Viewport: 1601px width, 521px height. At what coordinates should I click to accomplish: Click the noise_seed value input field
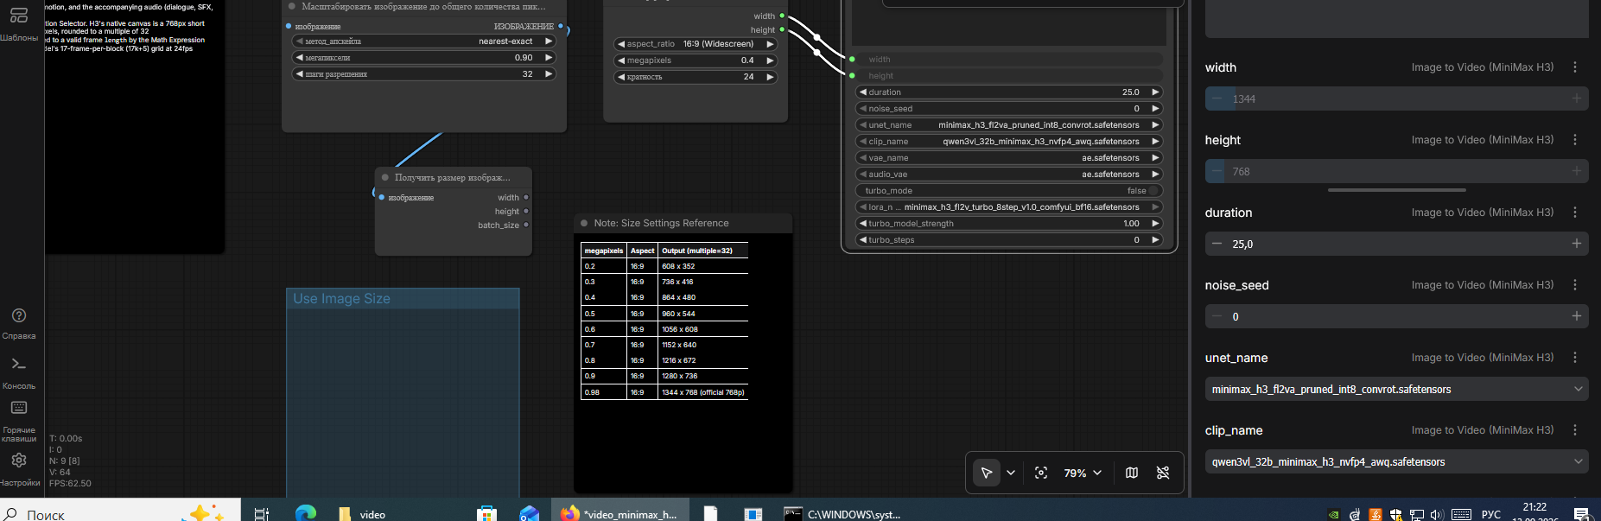click(1396, 316)
